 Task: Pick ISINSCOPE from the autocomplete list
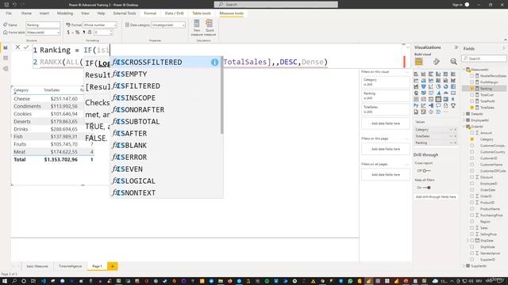(166, 98)
